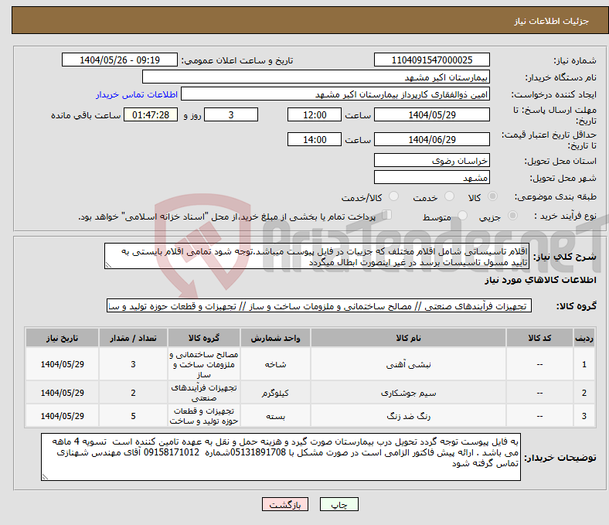
Task: Click the quantity cell 2 for سیم جوشکاری
Action: 133,393
